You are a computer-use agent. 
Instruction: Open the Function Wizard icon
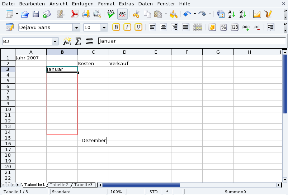click(67, 41)
